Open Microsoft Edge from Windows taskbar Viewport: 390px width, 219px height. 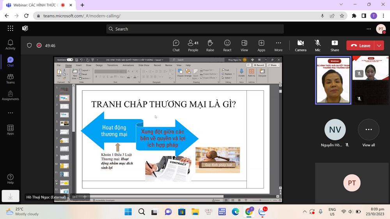pos(235,212)
